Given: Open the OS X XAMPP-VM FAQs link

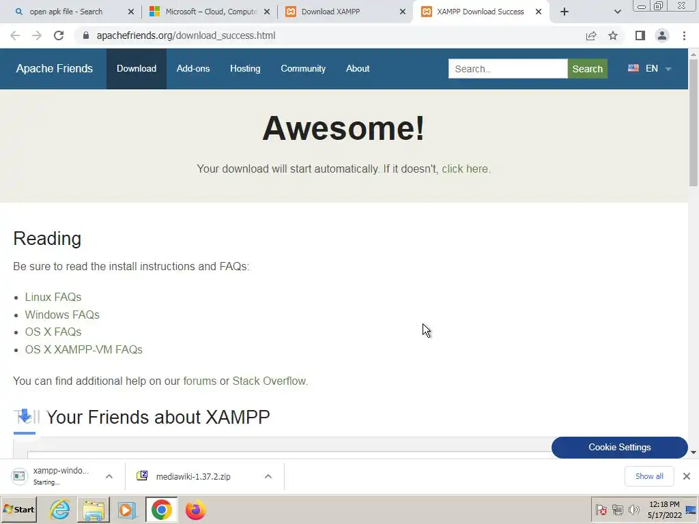Looking at the screenshot, I should (83, 349).
